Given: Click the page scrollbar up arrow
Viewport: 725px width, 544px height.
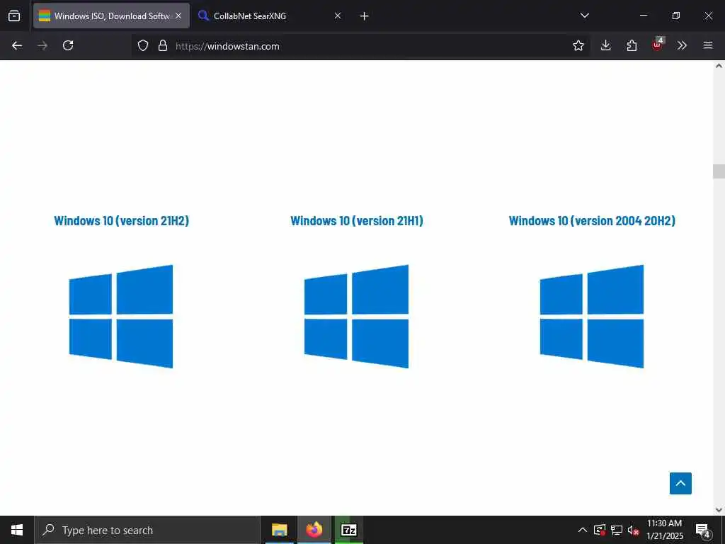Looking at the screenshot, I should (719, 66).
